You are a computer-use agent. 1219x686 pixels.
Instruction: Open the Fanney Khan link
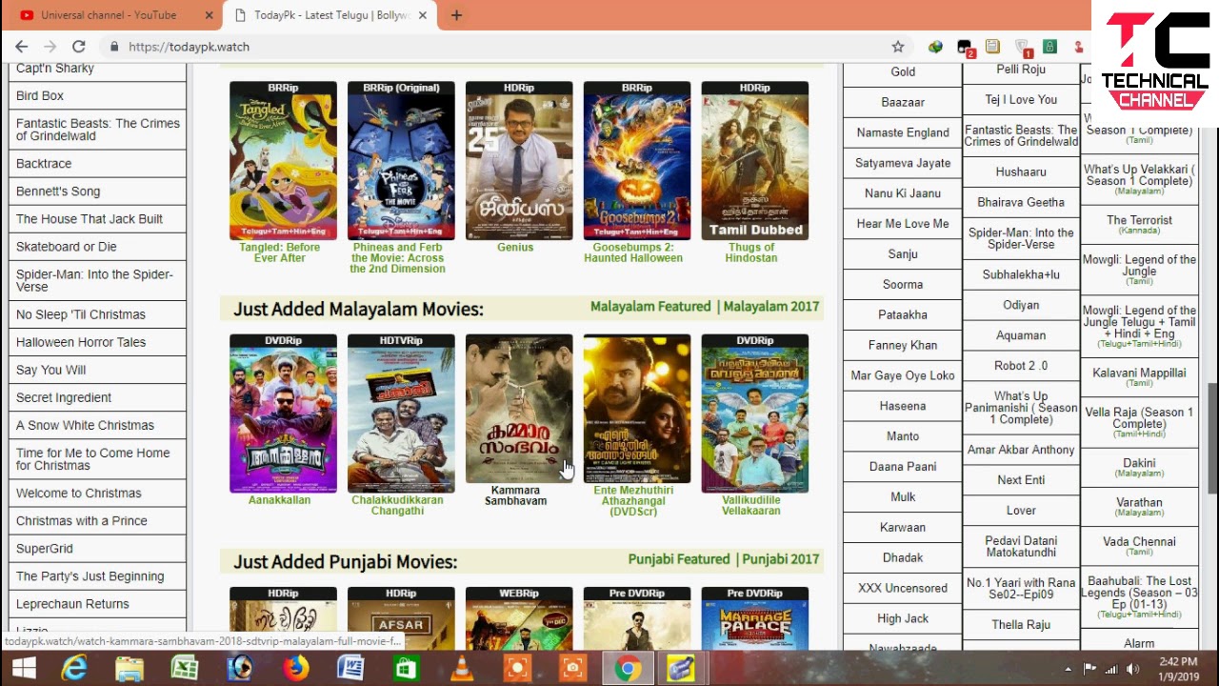point(903,345)
